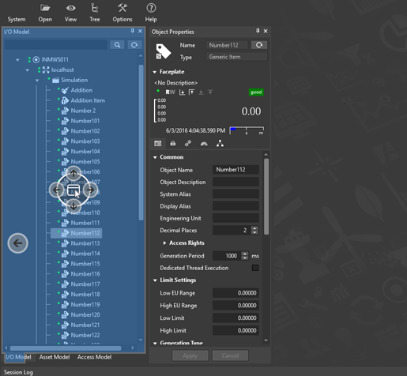Open the Open menu with folder icon
This screenshot has width=407, height=376.
click(x=45, y=13)
